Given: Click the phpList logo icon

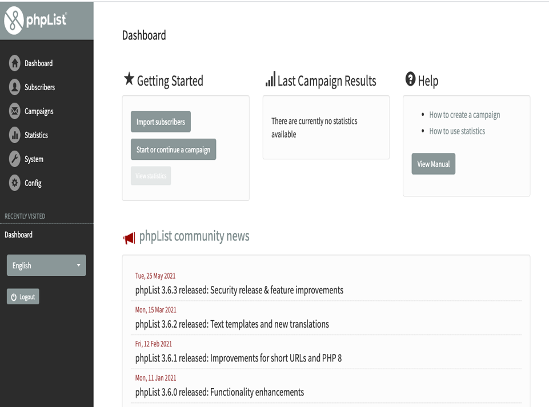Looking at the screenshot, I should [x=14, y=20].
